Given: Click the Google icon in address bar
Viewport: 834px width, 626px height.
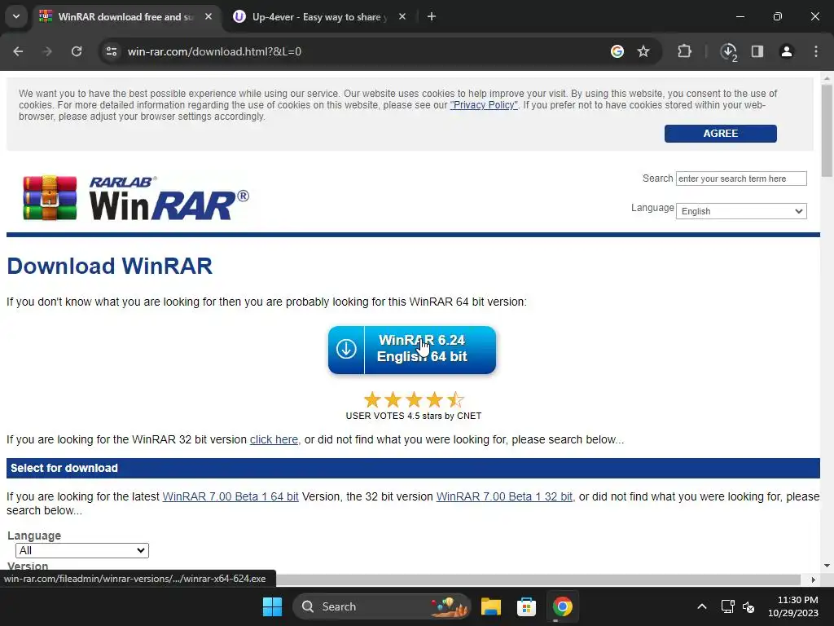Looking at the screenshot, I should [617, 51].
